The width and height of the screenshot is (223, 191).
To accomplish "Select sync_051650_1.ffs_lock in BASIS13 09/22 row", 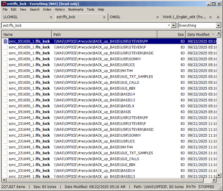I will click(x=29, y=100).
